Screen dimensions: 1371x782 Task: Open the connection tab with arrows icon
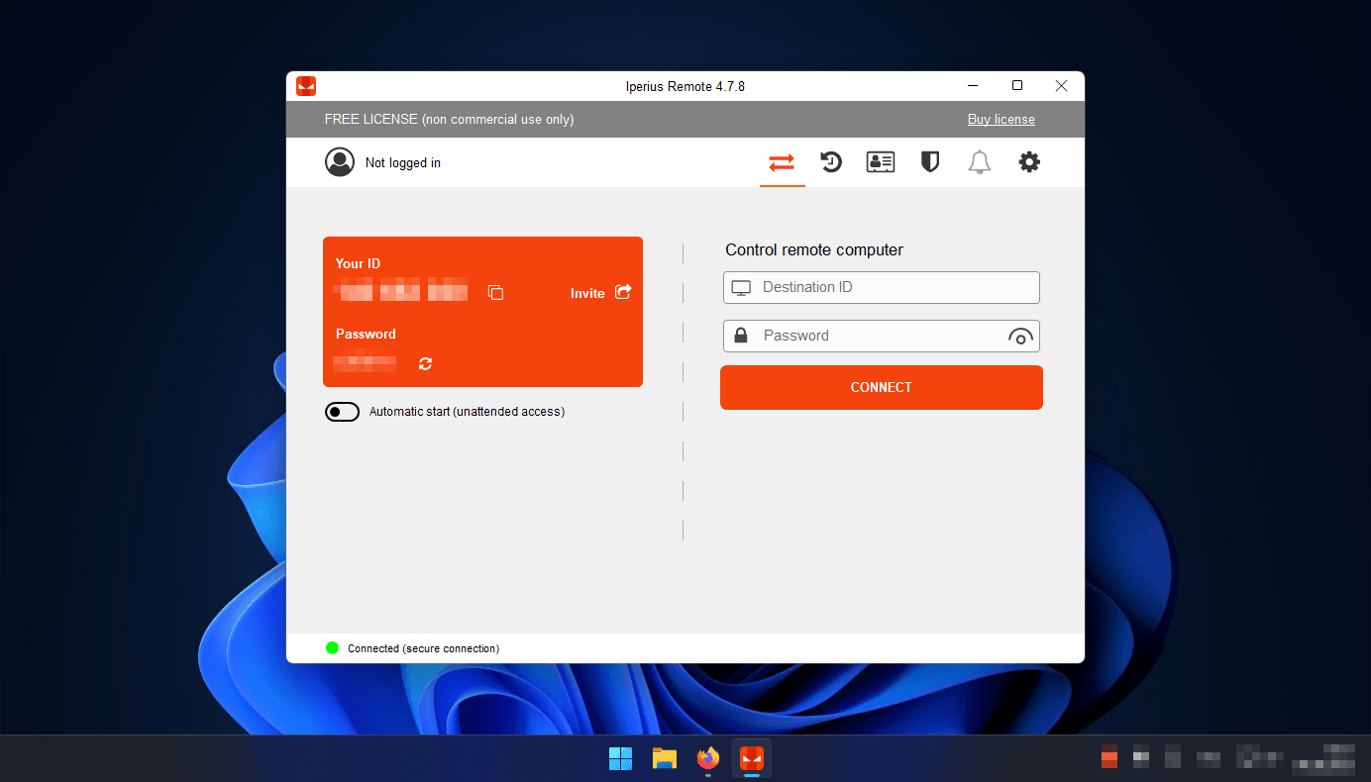[x=782, y=162]
